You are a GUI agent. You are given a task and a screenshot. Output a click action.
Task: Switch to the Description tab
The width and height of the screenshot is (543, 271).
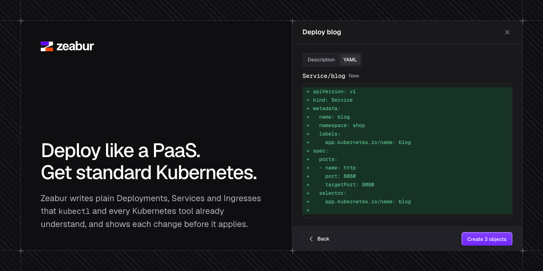pyautogui.click(x=321, y=60)
